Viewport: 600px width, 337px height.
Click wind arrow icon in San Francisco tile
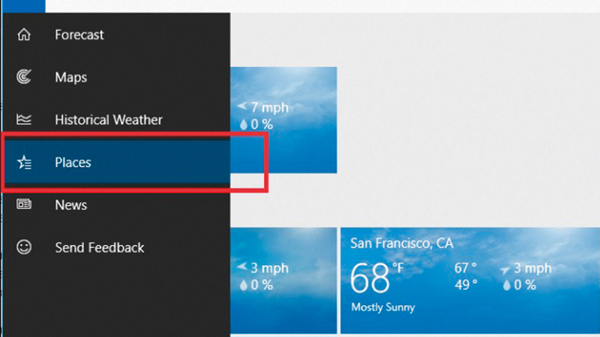click(x=506, y=269)
